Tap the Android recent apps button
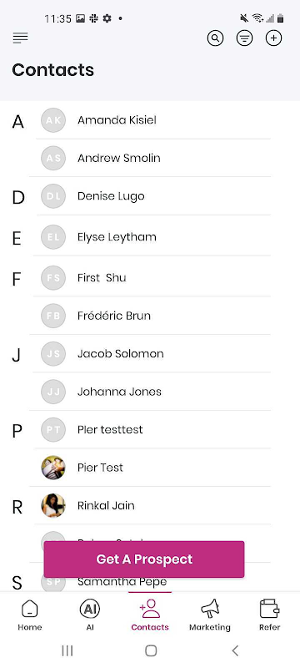 click(x=67, y=650)
